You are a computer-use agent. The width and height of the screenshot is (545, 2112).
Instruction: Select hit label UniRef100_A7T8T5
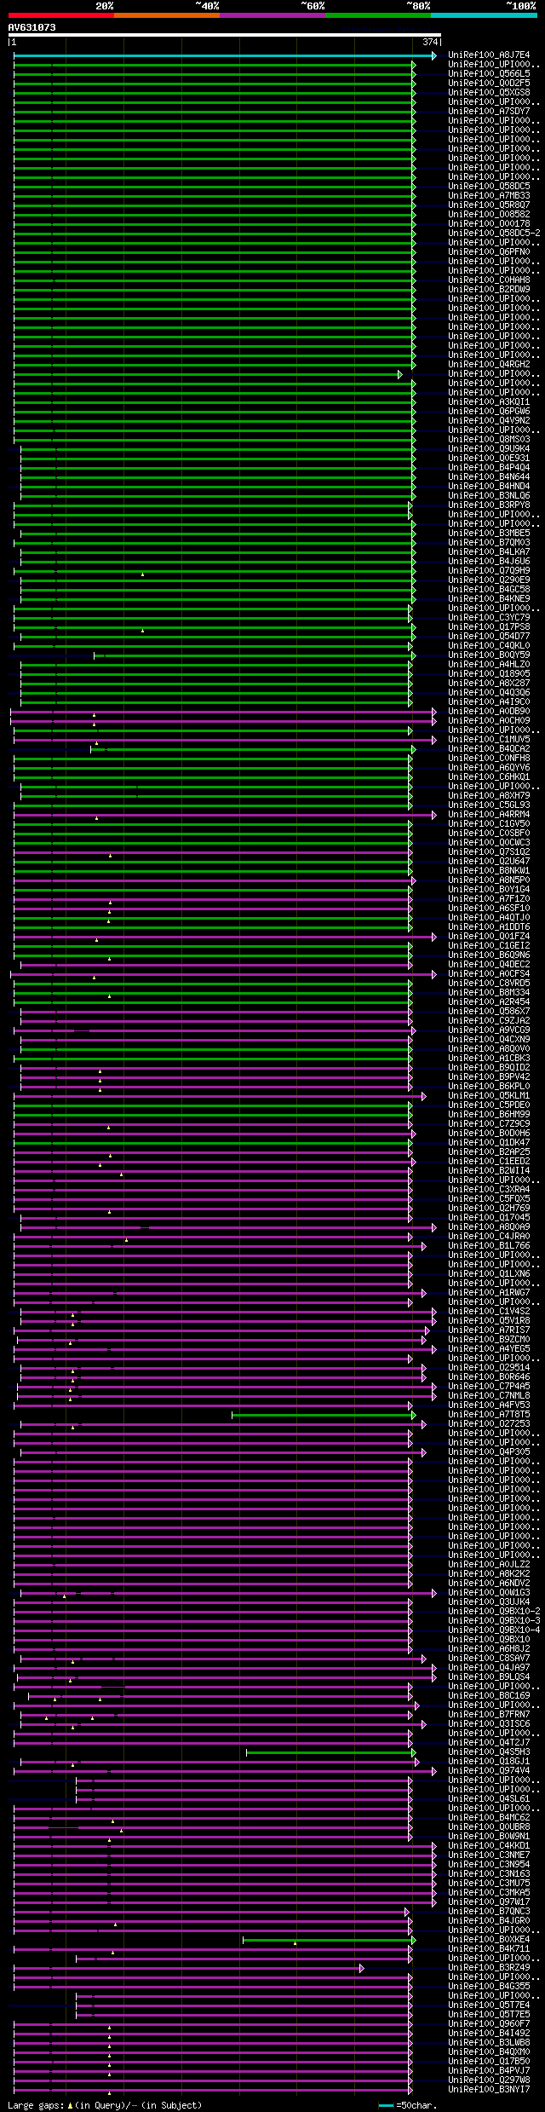[489, 1415]
